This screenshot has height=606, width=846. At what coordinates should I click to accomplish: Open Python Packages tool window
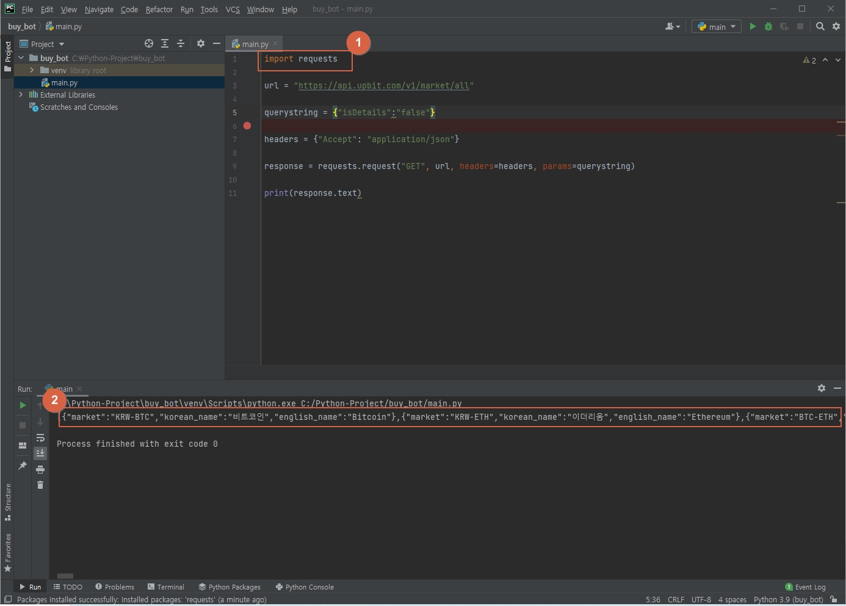pos(230,587)
